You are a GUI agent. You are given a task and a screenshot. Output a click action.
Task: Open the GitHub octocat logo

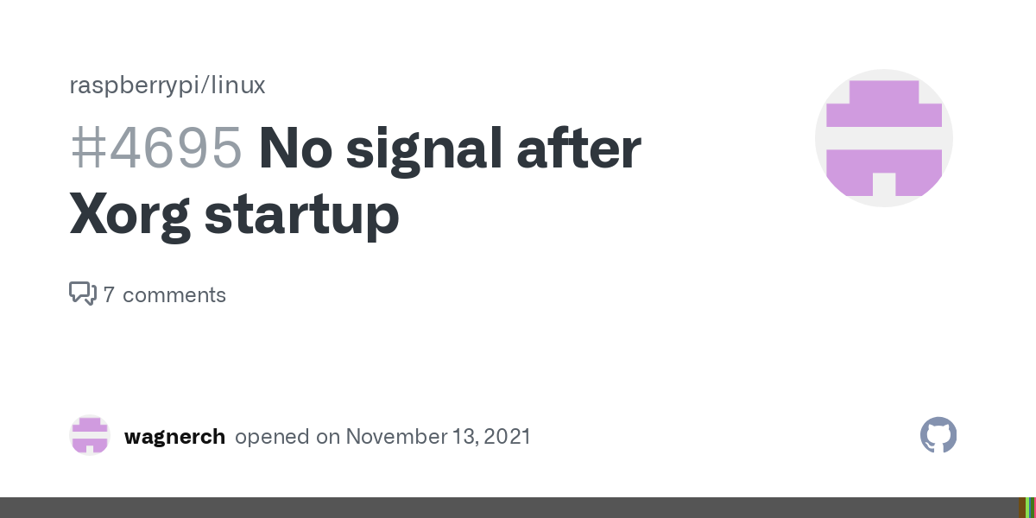938,435
